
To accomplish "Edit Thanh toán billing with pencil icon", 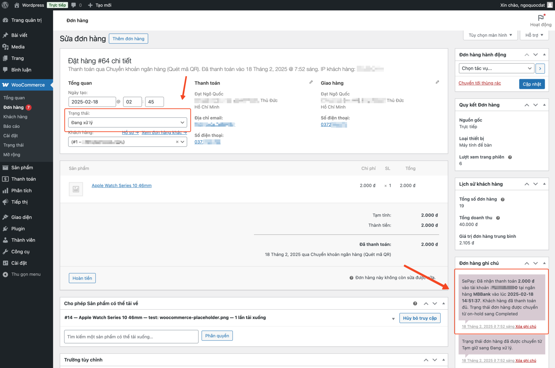I will [x=311, y=82].
